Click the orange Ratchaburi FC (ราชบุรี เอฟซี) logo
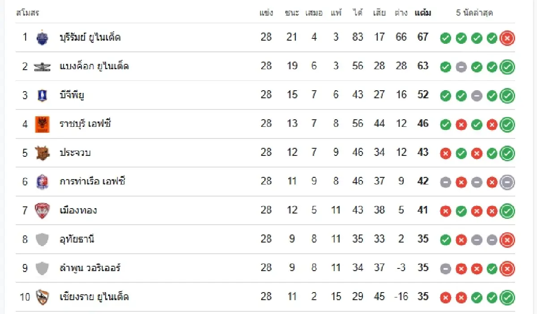This screenshot has width=537, height=314. coord(42,124)
